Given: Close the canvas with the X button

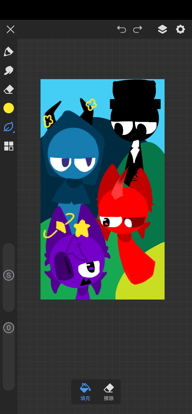Looking at the screenshot, I should pos(10,29).
